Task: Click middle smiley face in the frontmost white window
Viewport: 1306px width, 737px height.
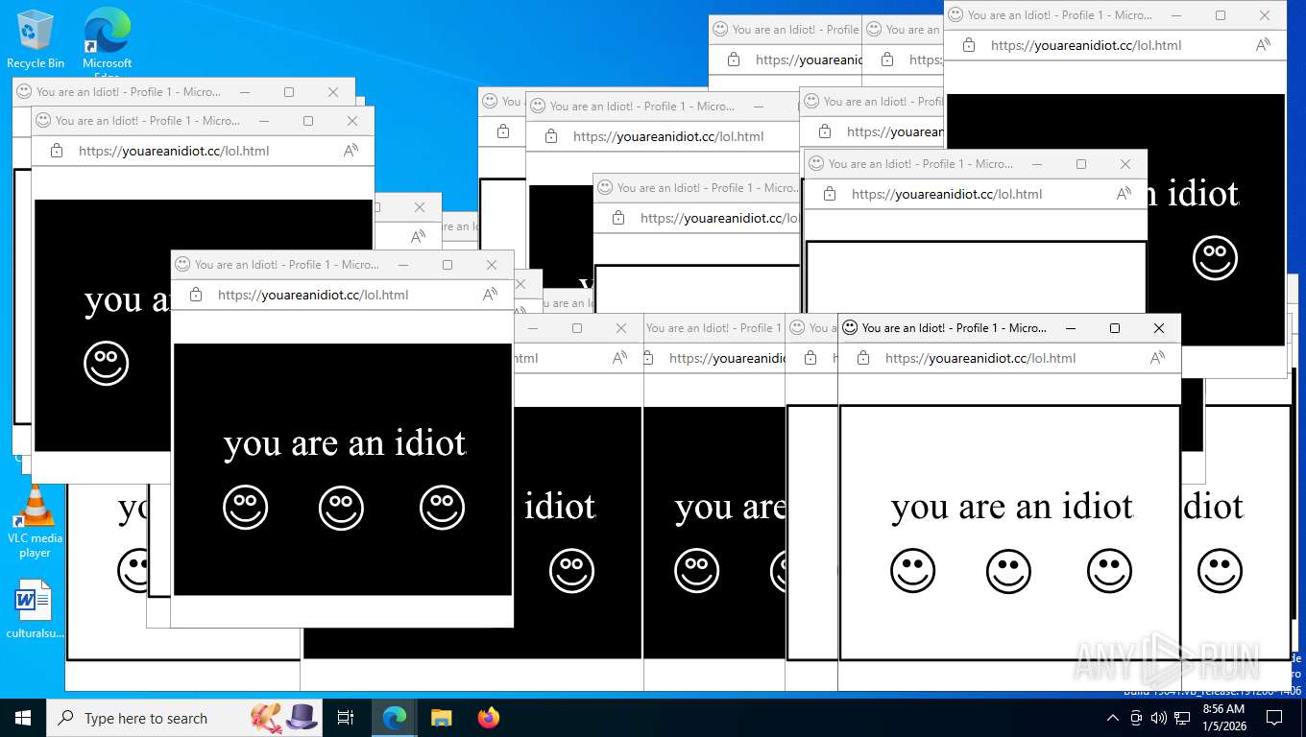Action: click(1009, 571)
